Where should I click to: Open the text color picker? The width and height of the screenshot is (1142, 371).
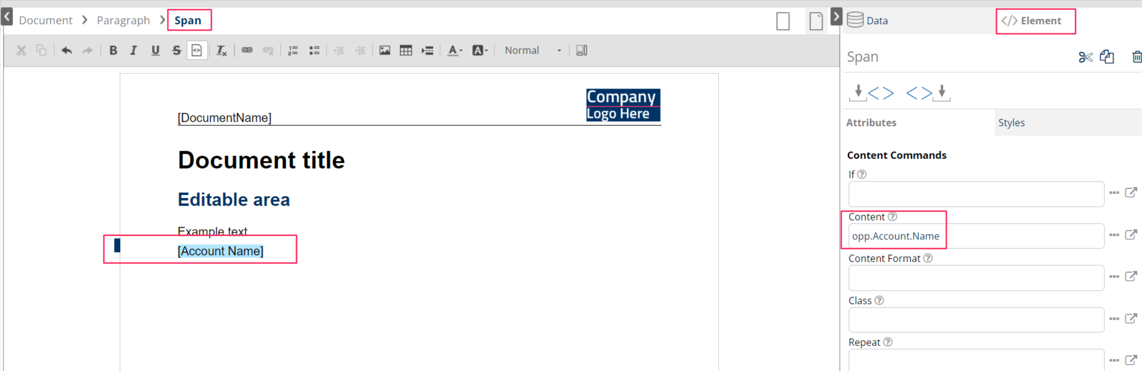tap(455, 51)
